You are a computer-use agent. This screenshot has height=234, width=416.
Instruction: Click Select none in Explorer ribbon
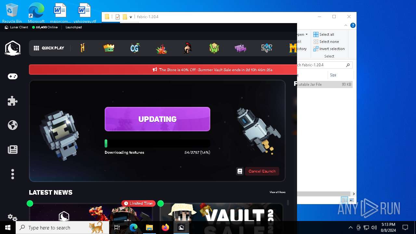click(326, 42)
